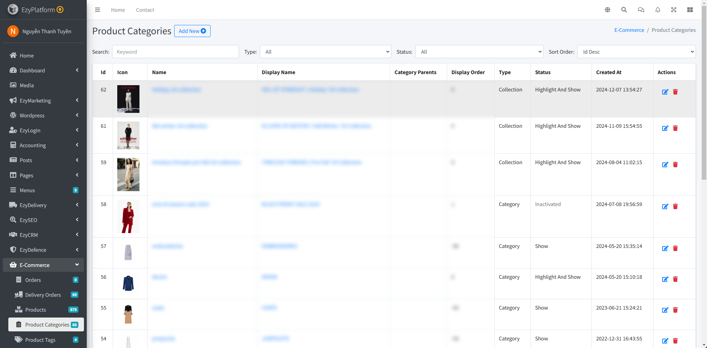Screen dimensions: 707x348
Task: Open the Sort Order dropdown
Action: coord(636,52)
